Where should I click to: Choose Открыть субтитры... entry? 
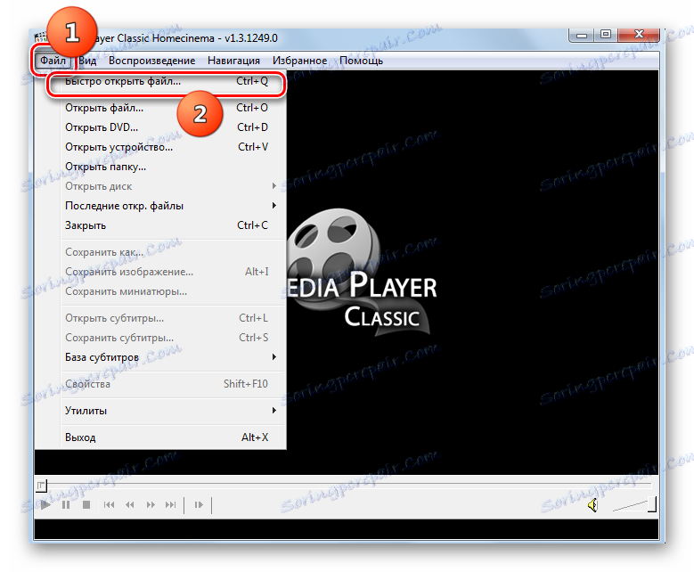(167, 318)
